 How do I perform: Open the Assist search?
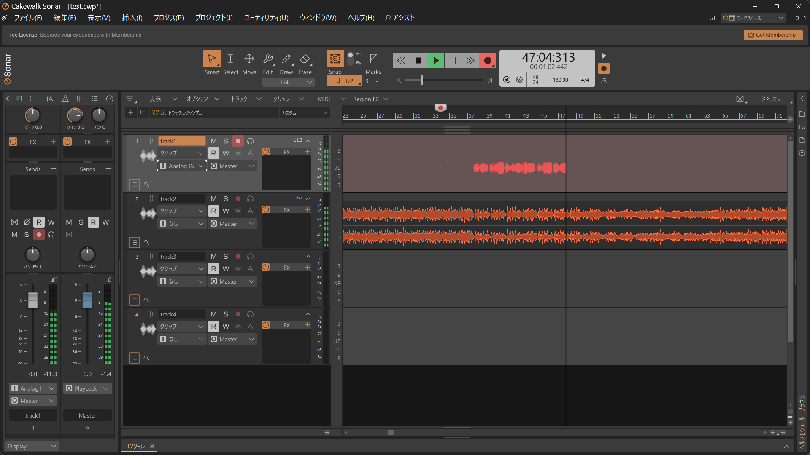[x=400, y=18]
